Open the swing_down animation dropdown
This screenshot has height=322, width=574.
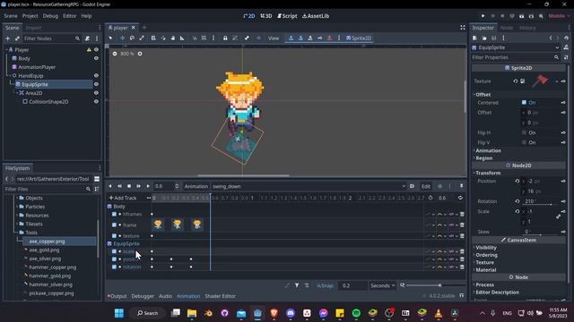coord(309,186)
